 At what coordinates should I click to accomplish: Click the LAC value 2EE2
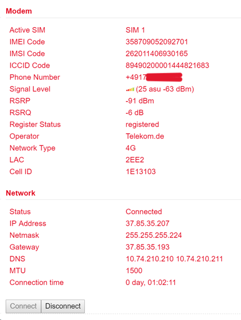[135, 160]
